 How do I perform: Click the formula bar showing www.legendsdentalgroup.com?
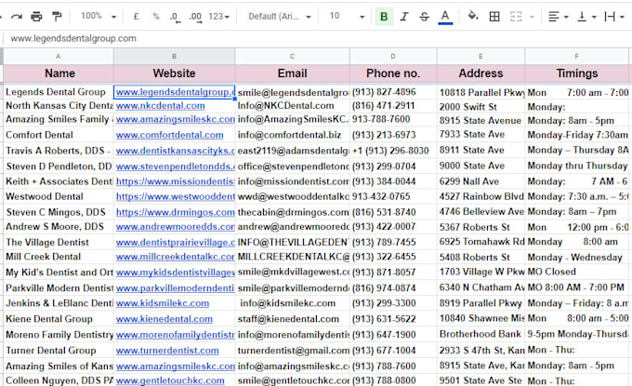pos(316,38)
